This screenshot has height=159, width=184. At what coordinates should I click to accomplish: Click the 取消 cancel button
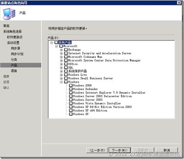click(x=167, y=150)
